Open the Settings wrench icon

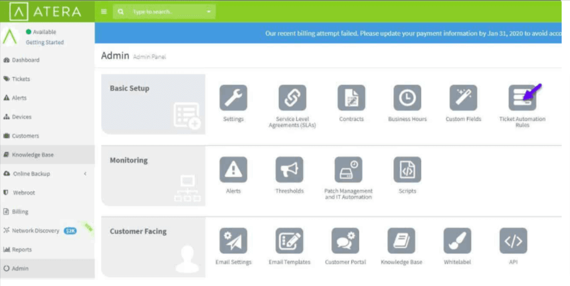coord(233,98)
